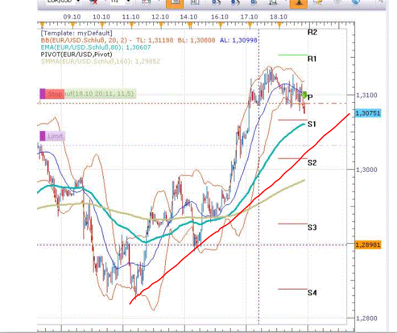Image resolution: width=397 pixels, height=333 pixels.
Task: Click the 17.10 date label
Action: coord(249,17)
